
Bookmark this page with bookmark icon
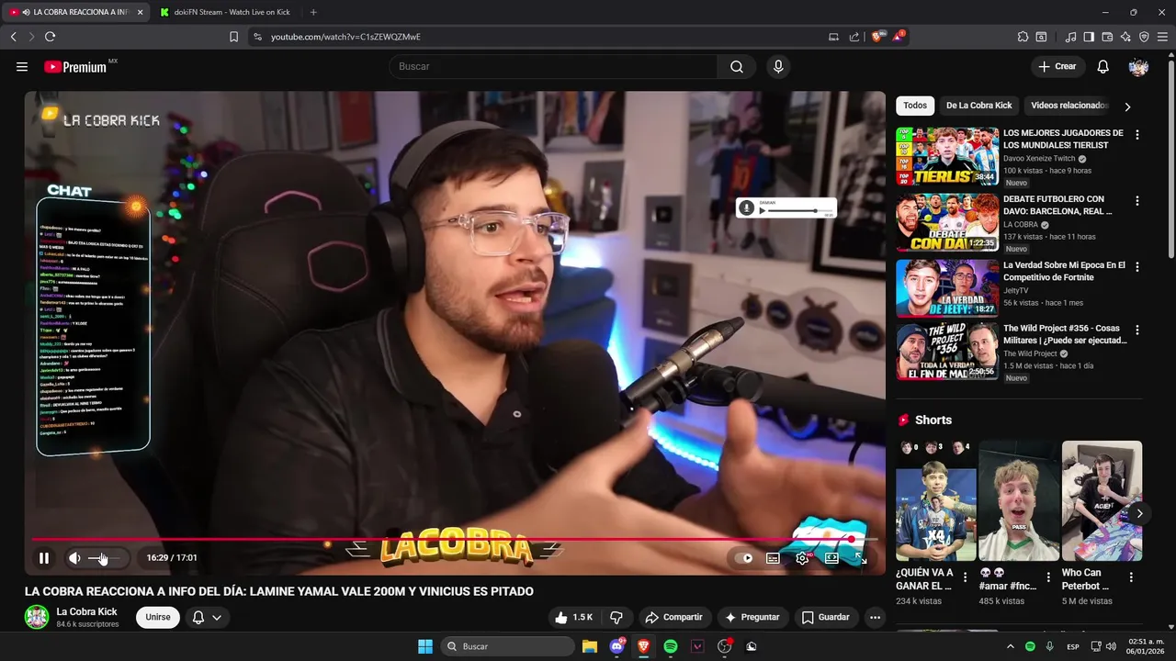pyautogui.click(x=233, y=37)
